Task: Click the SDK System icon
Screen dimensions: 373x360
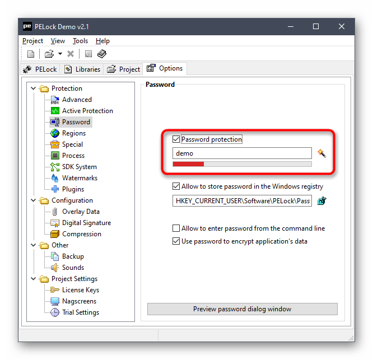Action: 55,167
